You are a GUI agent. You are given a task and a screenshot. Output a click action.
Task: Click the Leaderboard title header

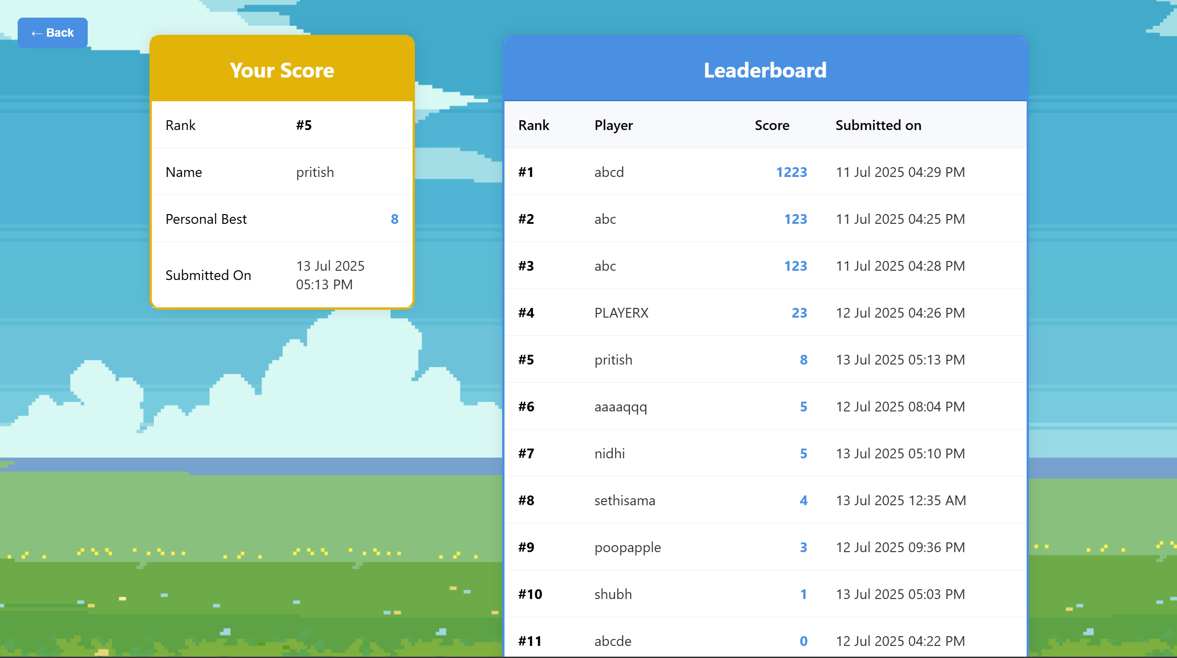[x=765, y=70]
